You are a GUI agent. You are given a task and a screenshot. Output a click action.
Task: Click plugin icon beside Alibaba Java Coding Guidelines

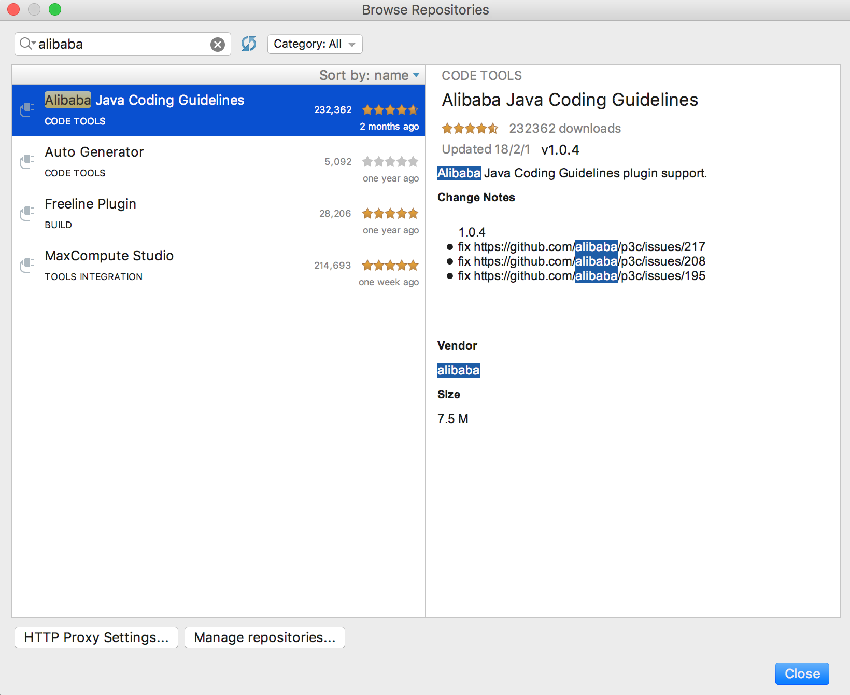pos(27,110)
